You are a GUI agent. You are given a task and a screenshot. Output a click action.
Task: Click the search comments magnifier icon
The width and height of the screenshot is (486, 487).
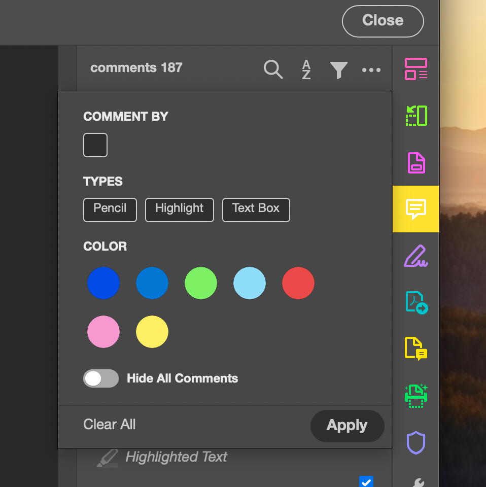[273, 69]
